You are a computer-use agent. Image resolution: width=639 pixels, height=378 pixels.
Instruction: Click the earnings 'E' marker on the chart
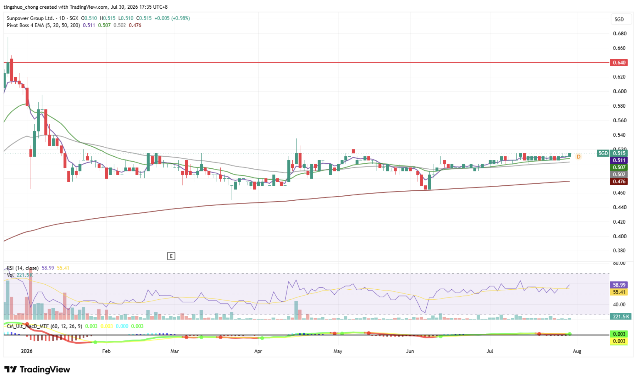(171, 256)
